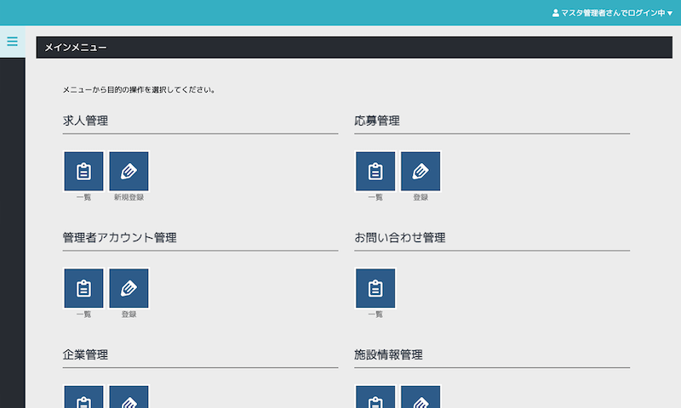The width and height of the screenshot is (681, 408).
Task: Select the 企業管理 pencil register icon
Action: point(129,398)
